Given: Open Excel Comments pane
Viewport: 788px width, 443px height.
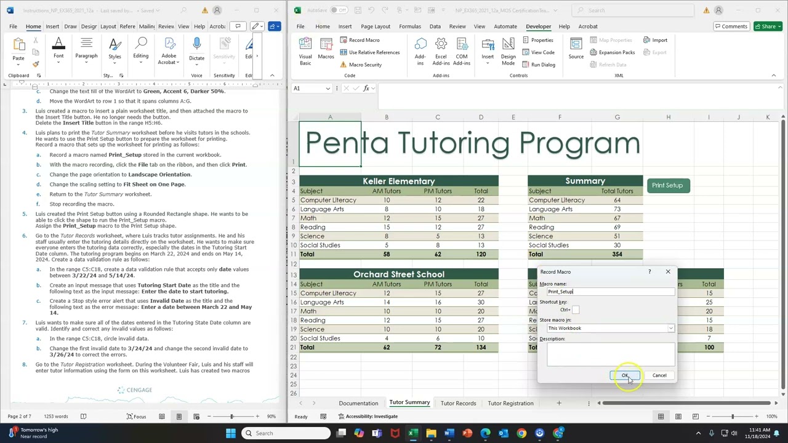Looking at the screenshot, I should pyautogui.click(x=730, y=26).
